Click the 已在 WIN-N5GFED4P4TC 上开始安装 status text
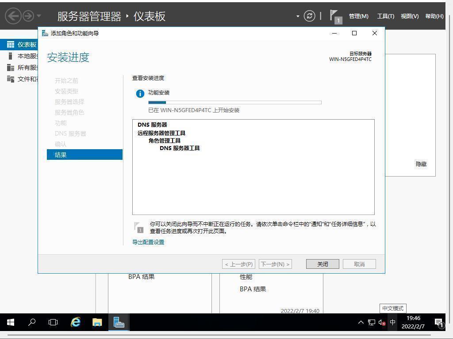 point(194,110)
